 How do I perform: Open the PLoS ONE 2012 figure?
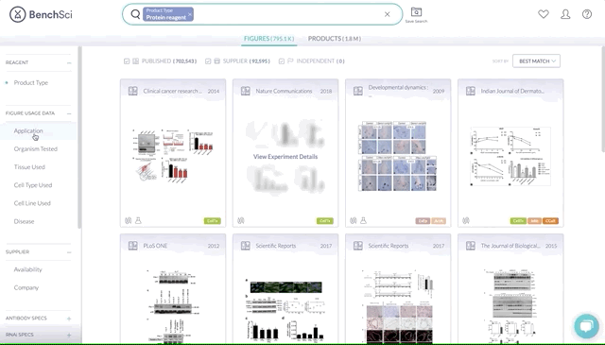pos(173,306)
